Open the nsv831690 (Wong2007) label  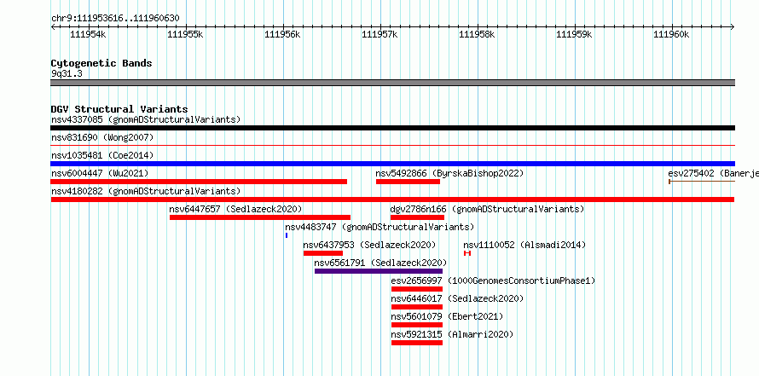[x=102, y=137]
